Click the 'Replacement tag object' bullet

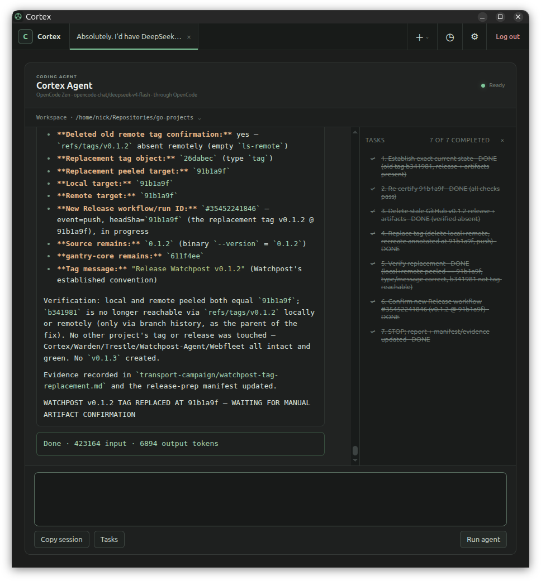(165, 158)
